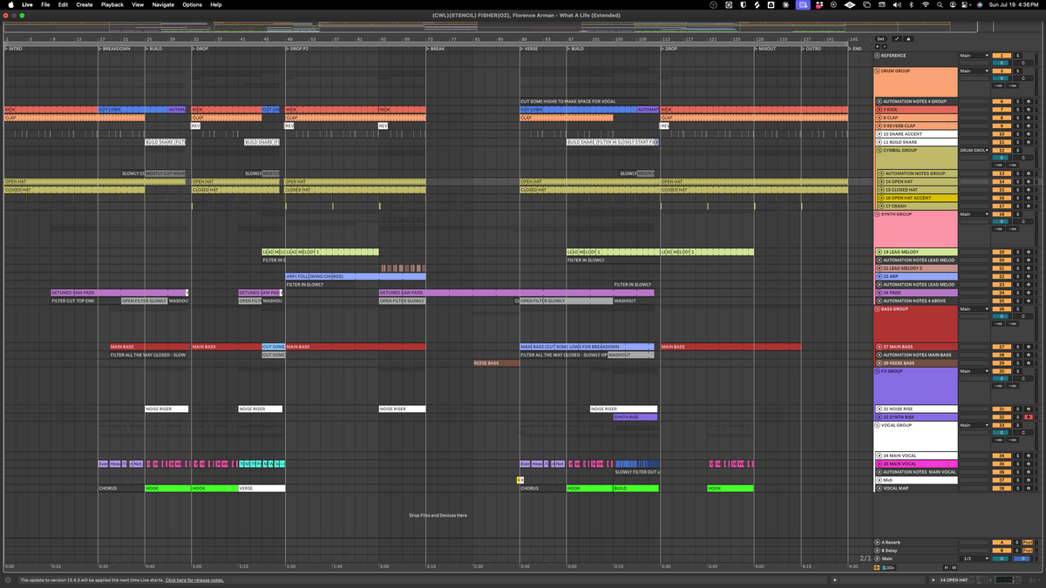Solo the B Delay return track

(x=1017, y=551)
